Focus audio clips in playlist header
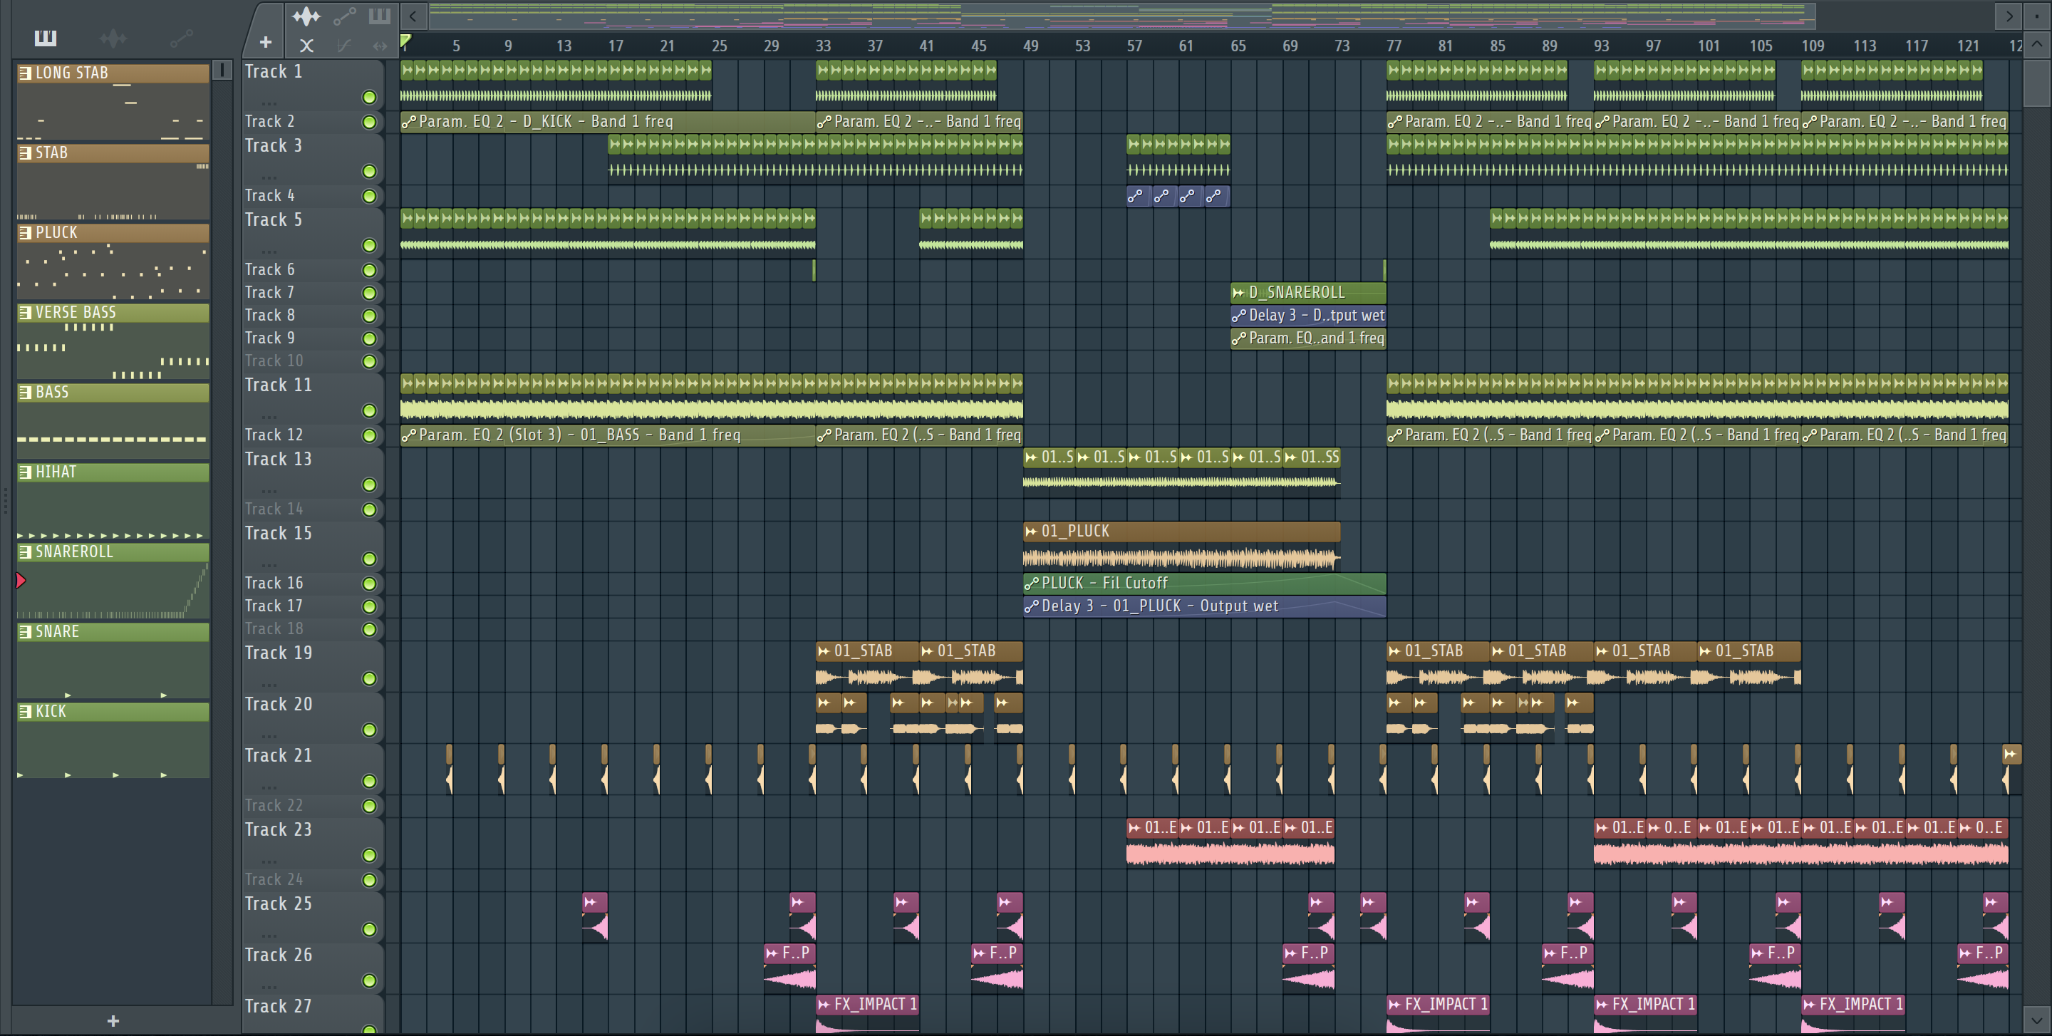Screen dimensions: 2052x1036 306,15
